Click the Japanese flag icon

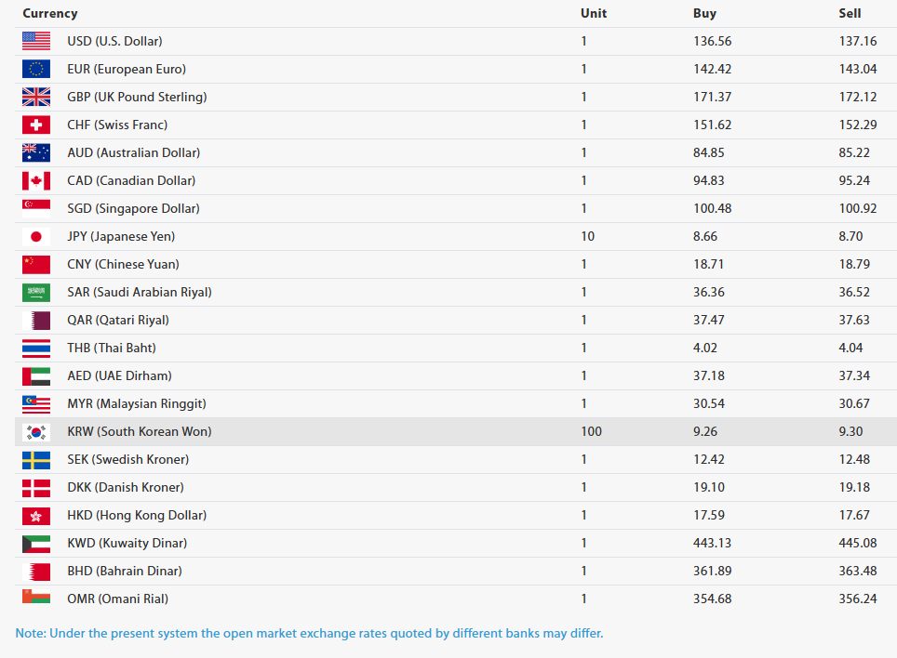click(36, 236)
